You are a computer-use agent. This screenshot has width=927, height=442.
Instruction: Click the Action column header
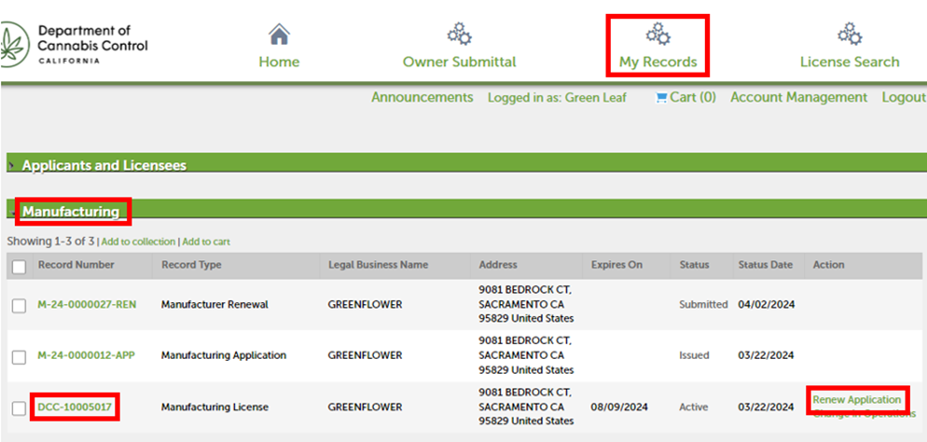829,265
